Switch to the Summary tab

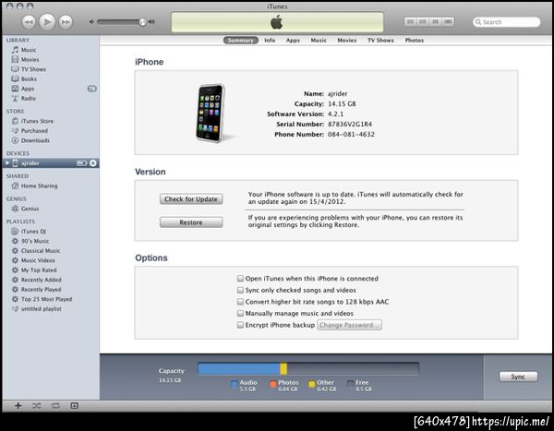point(241,41)
